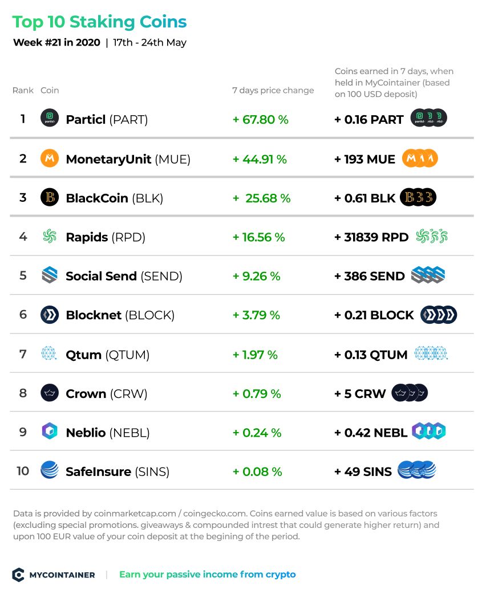The height and width of the screenshot is (602, 490).
Task: Click the + 31839 RPD earned amount
Action: 371,237
